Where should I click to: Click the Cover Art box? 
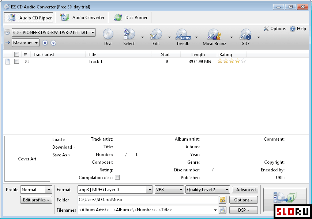pyautogui.click(x=27, y=159)
